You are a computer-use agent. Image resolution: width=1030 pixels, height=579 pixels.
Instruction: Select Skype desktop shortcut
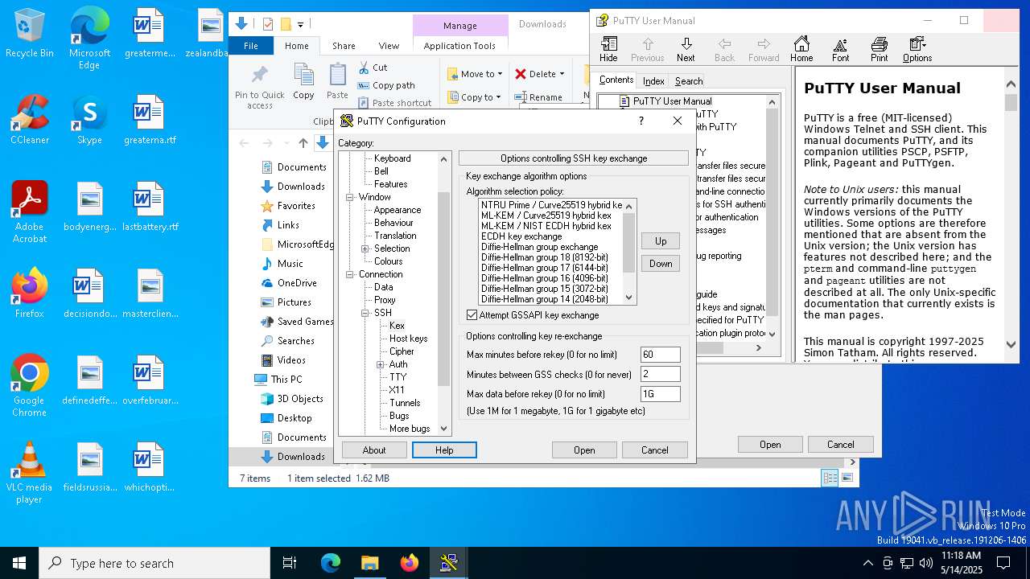[x=89, y=120]
